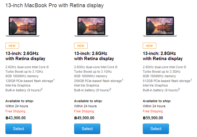Click the ฿59,900.00 price text

click(x=153, y=118)
